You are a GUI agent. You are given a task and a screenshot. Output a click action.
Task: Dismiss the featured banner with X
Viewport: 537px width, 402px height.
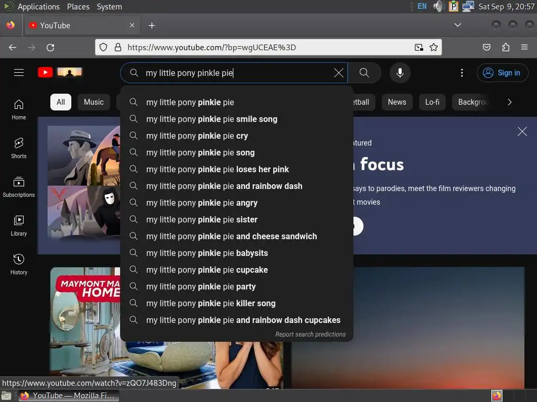point(522,131)
